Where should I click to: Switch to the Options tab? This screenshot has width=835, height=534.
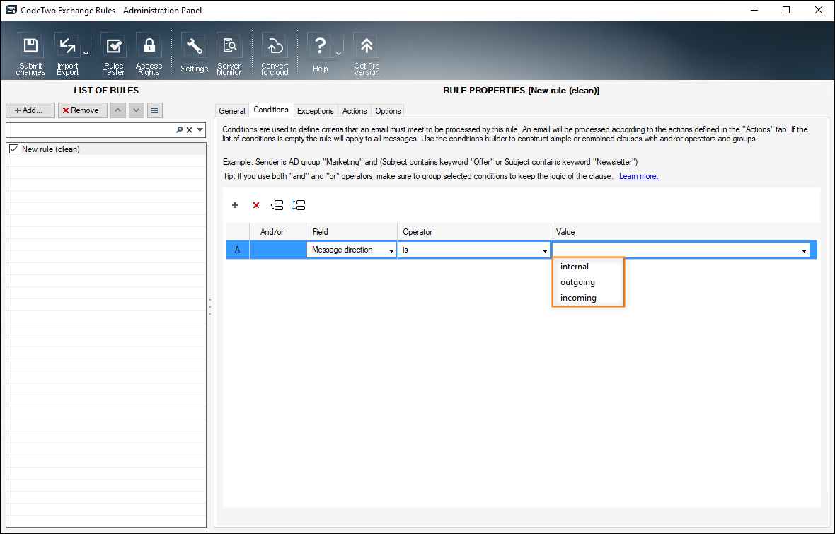pyautogui.click(x=388, y=111)
